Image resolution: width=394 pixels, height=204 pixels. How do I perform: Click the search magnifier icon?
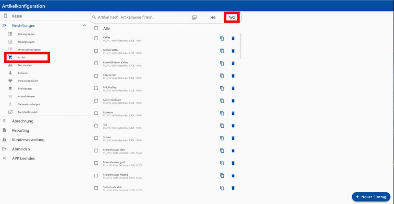pos(94,17)
